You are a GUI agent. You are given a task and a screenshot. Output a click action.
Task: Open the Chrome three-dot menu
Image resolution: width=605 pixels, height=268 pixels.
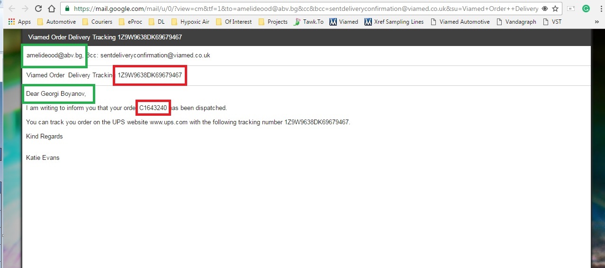pyautogui.click(x=599, y=9)
